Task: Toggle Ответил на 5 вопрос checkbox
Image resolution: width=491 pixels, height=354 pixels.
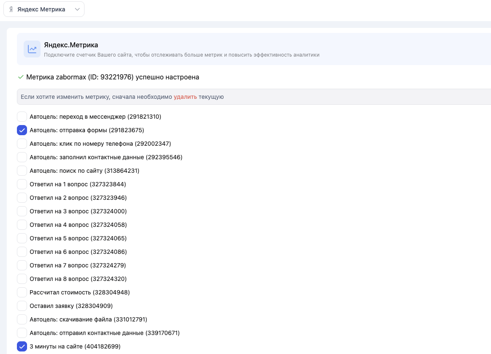Action: (22, 238)
